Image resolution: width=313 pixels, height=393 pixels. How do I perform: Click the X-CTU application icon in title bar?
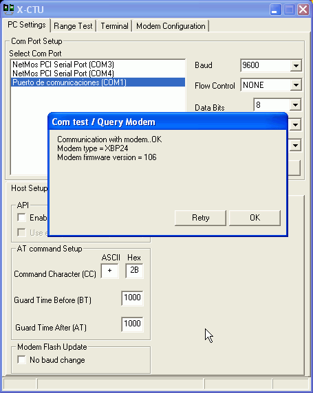[x=8, y=10]
